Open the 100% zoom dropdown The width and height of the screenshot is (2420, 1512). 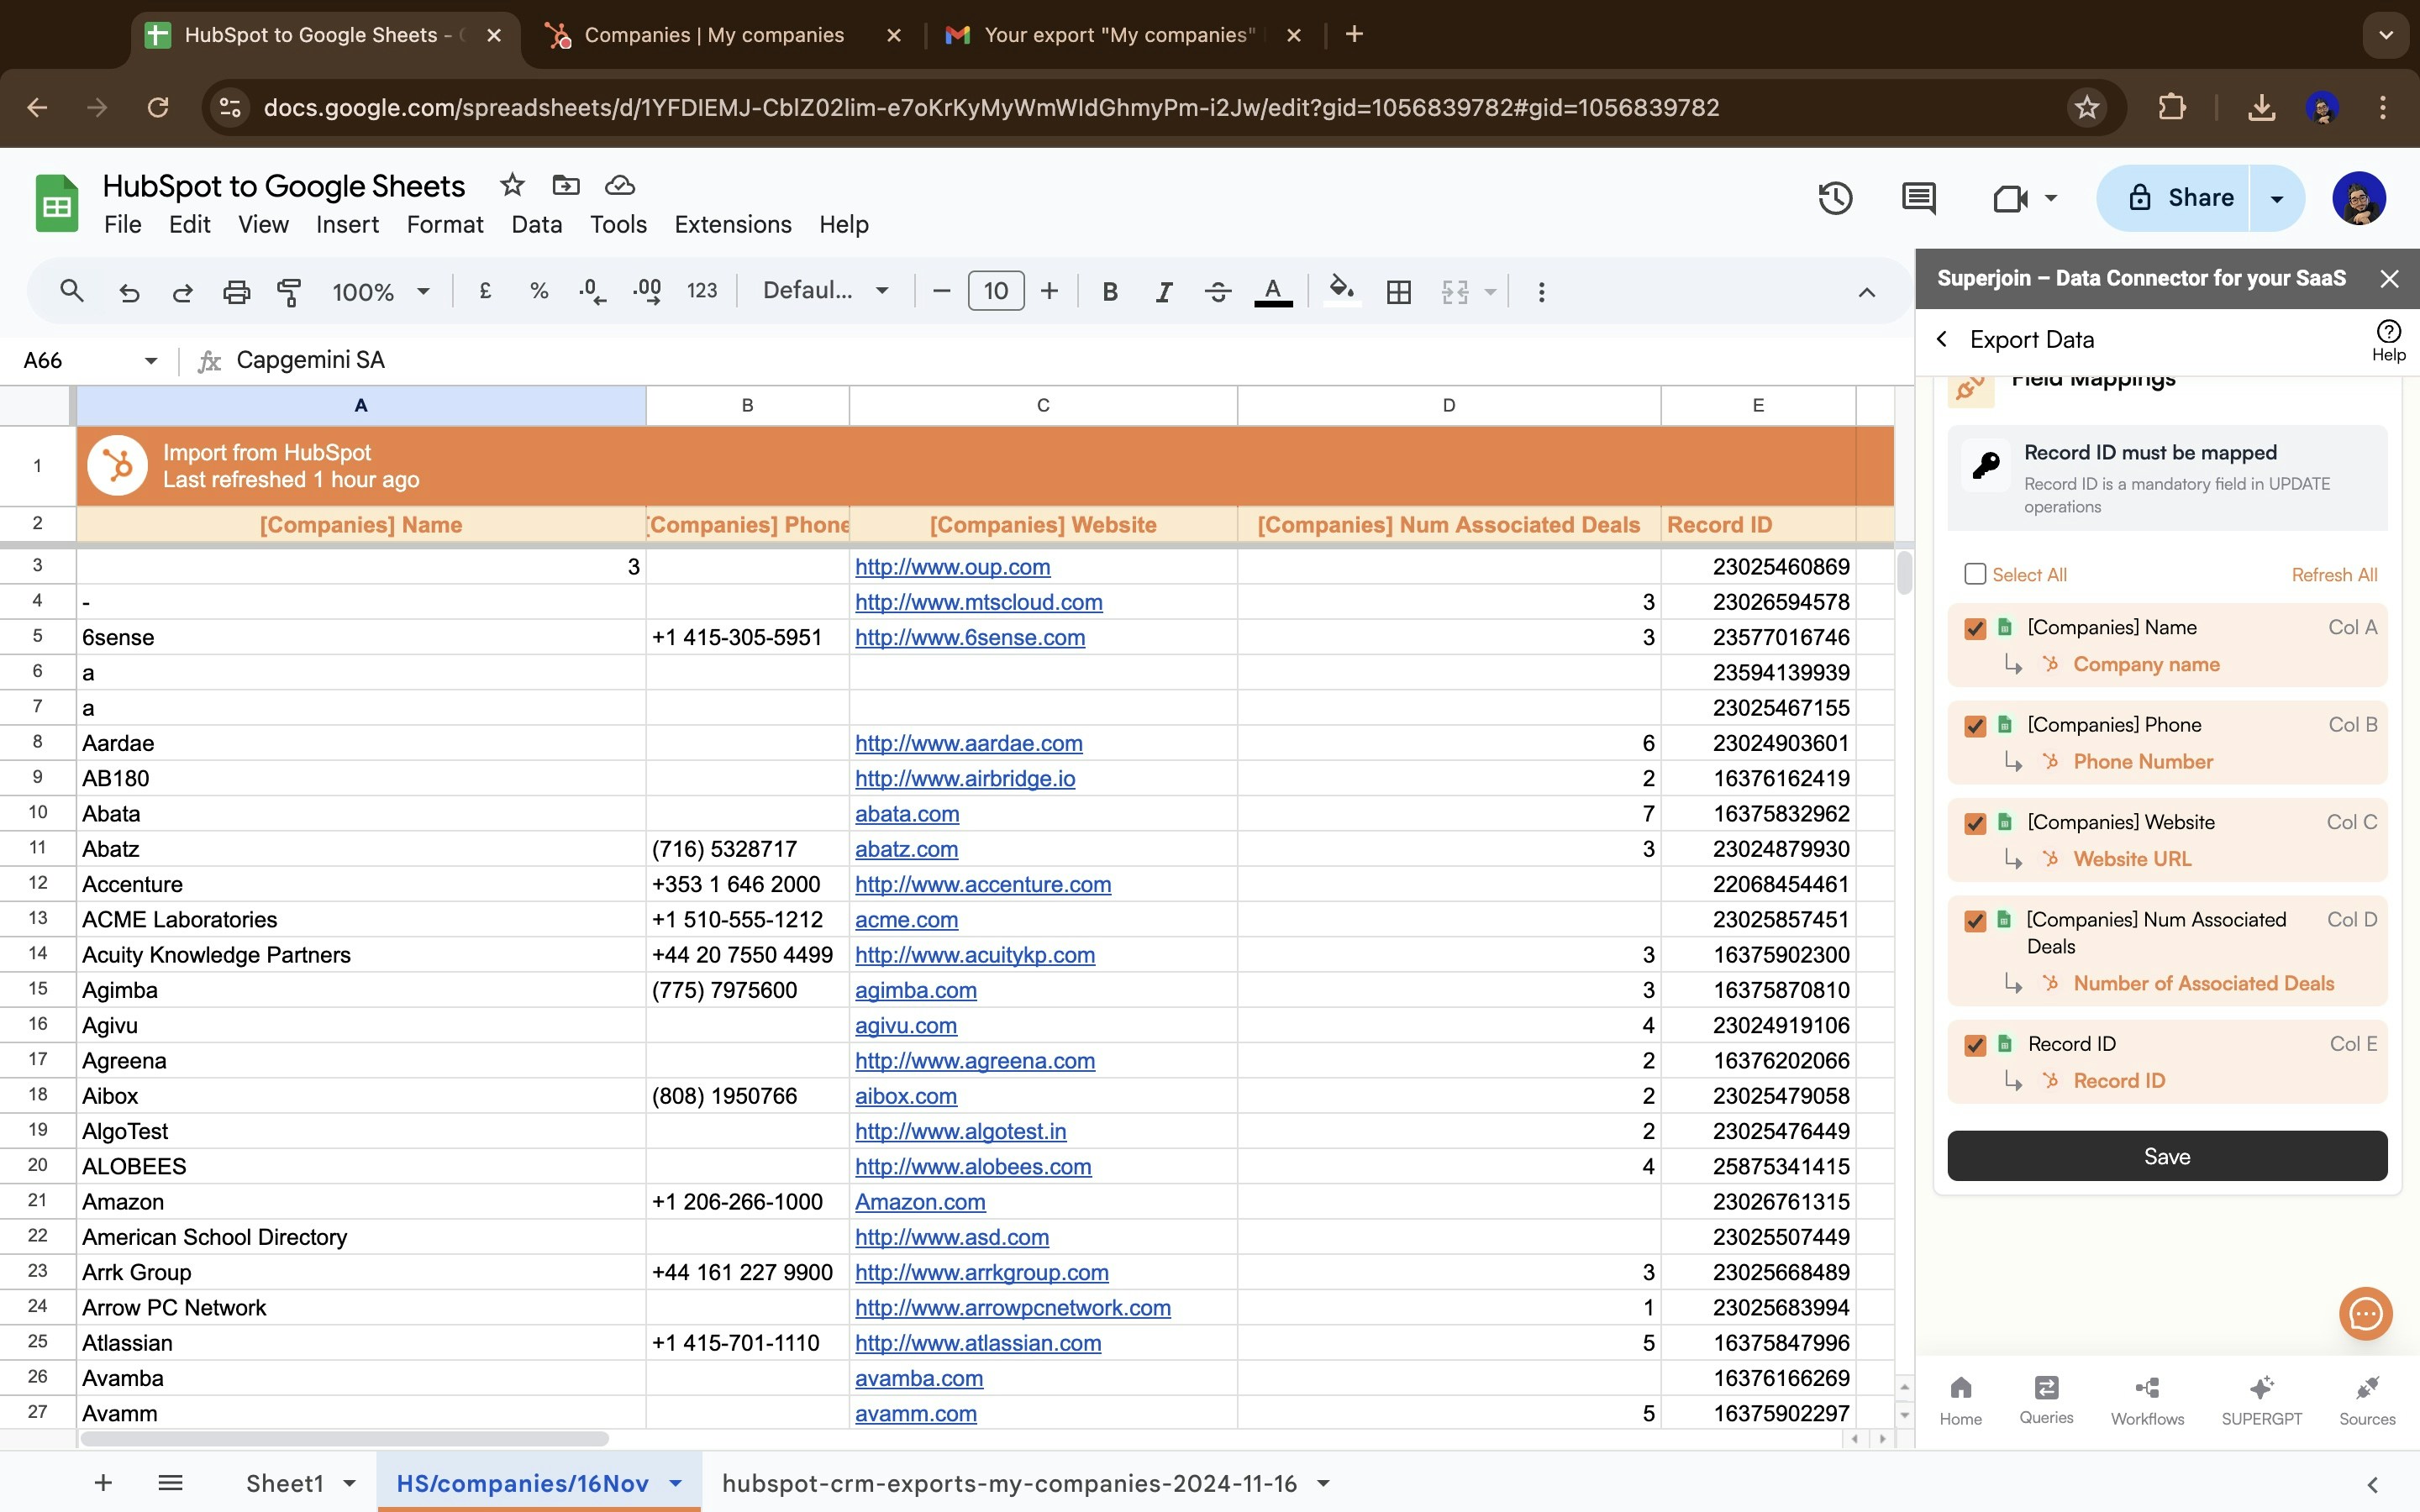380,292
